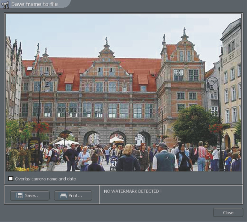Click the camera icon in the title bar
The width and height of the screenshot is (247, 222).
pos(5,5)
